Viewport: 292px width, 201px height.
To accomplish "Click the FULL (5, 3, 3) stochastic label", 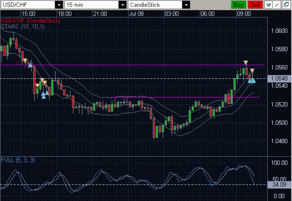I will (18, 160).
